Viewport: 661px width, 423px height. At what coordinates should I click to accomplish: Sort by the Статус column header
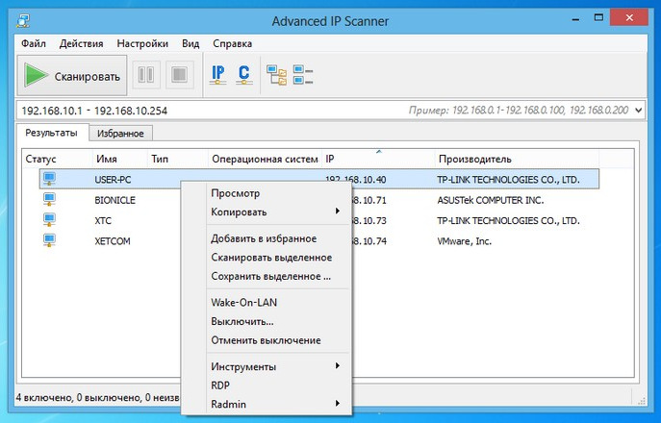pos(57,159)
